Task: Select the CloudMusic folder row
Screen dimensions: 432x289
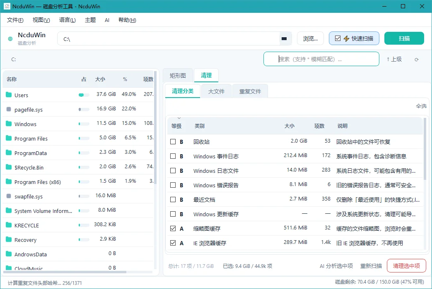Action: (x=78, y=267)
